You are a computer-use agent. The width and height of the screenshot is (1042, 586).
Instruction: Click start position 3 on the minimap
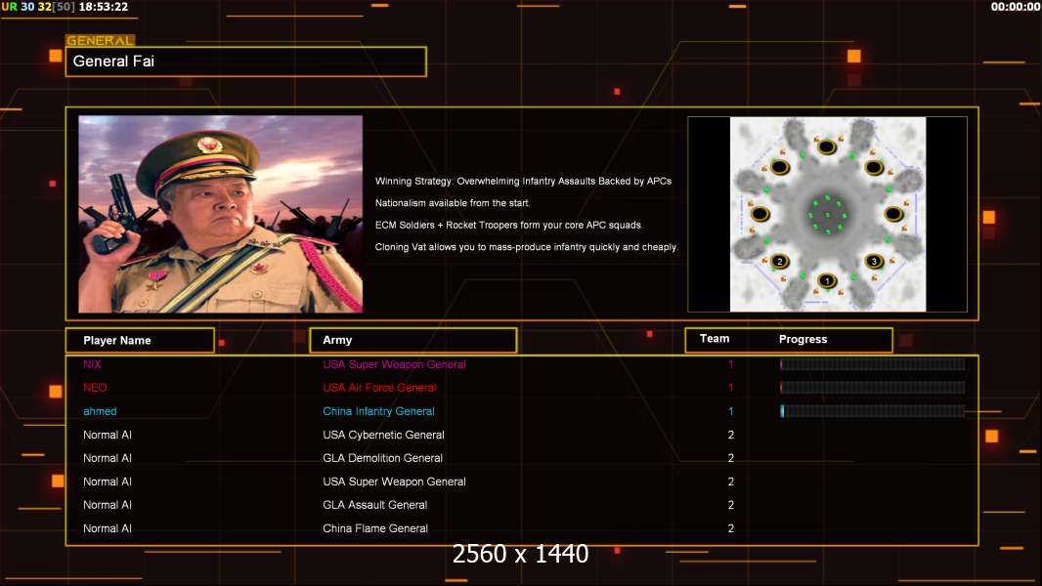pos(874,262)
